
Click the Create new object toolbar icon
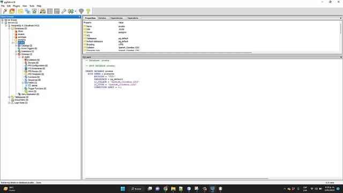(27, 11)
